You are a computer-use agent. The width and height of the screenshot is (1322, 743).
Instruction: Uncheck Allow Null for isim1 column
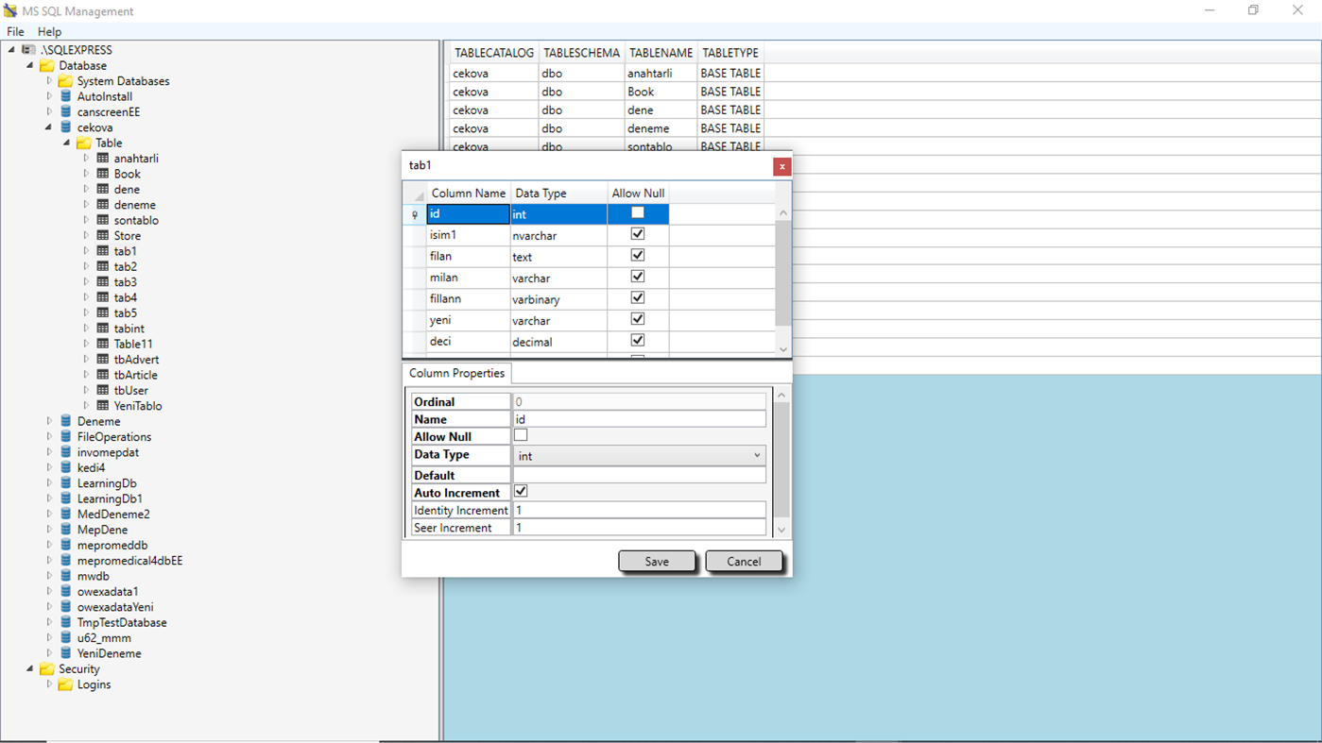pyautogui.click(x=638, y=233)
